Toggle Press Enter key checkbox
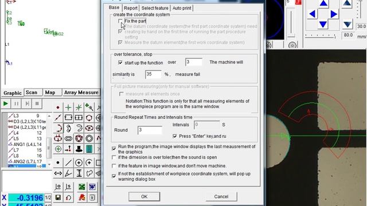367x206 pixels. tap(174, 136)
